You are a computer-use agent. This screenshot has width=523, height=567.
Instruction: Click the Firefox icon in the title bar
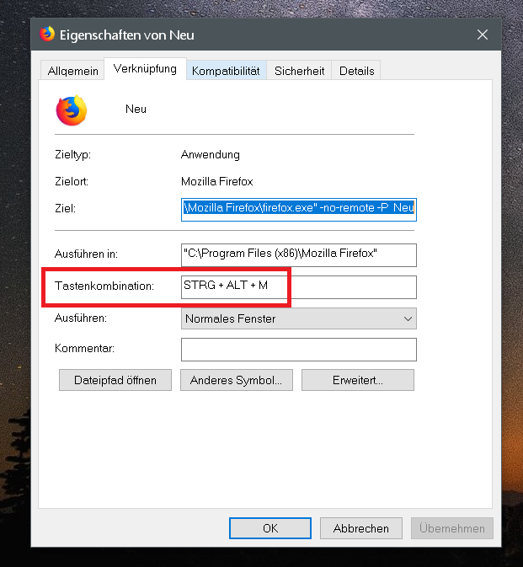[x=47, y=35]
